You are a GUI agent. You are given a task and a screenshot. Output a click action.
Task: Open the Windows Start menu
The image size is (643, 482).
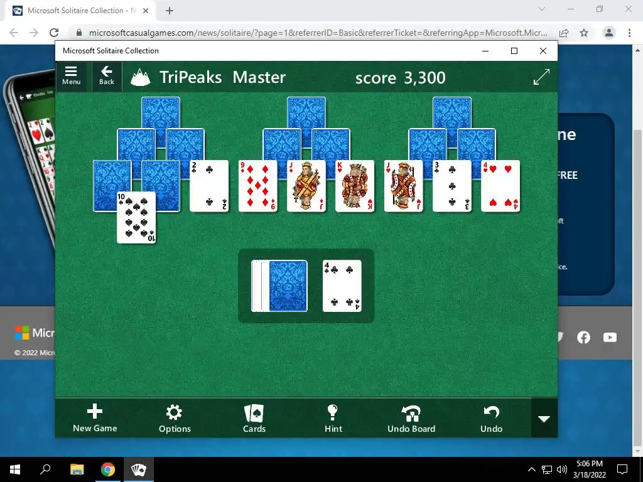(x=15, y=469)
